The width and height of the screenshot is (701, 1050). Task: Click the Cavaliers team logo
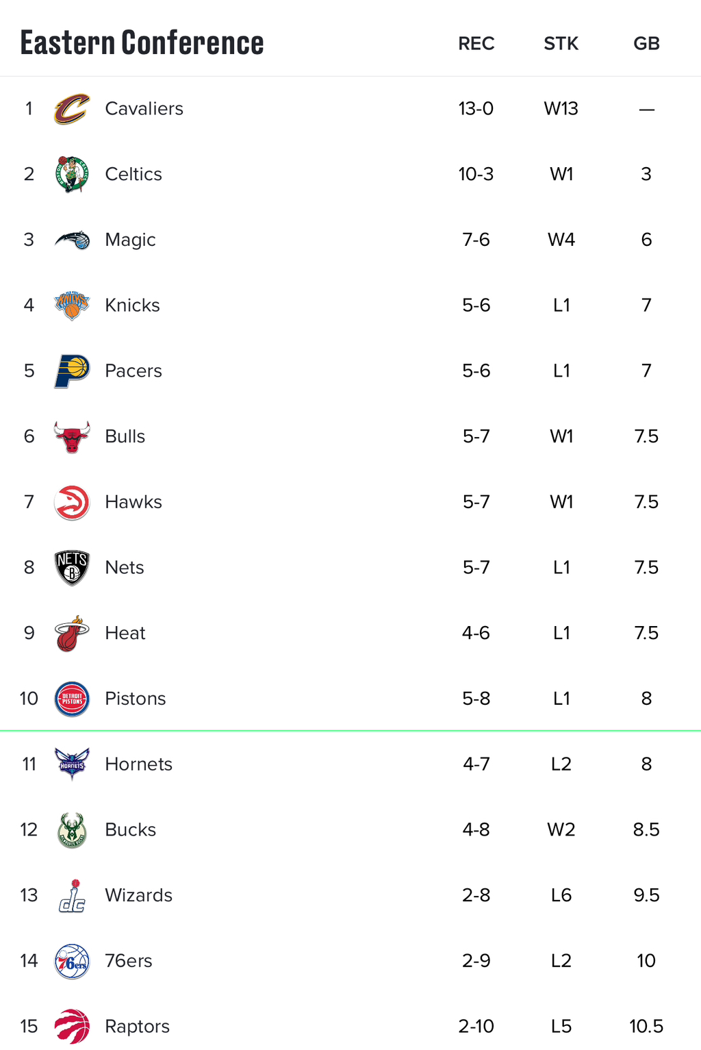pyautogui.click(x=72, y=109)
